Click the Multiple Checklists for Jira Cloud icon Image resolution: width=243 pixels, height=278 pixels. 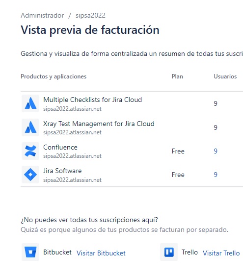(30, 103)
